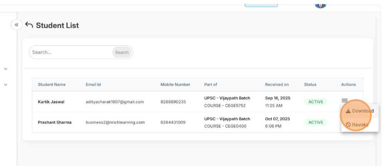This screenshot has height=166, width=382.
Task: Expand the upper sidebar chevron
Action: click(x=5, y=69)
